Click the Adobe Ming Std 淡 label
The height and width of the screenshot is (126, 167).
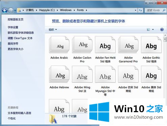click(82, 89)
